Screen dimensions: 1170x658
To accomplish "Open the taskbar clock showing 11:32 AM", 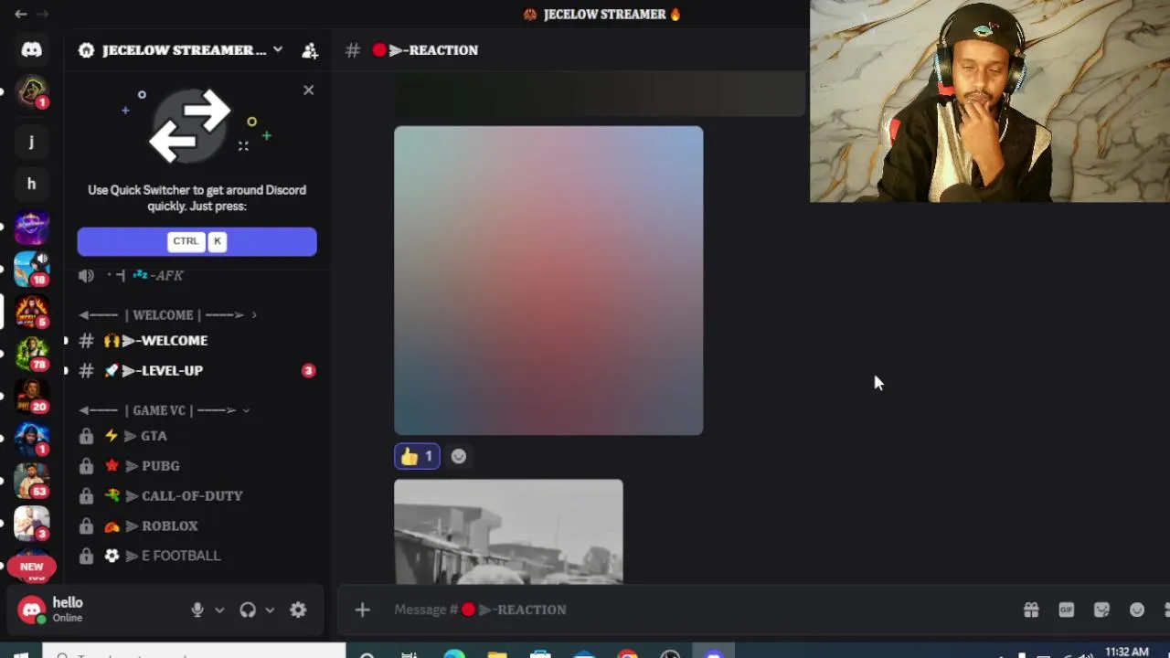I will pyautogui.click(x=1126, y=652).
